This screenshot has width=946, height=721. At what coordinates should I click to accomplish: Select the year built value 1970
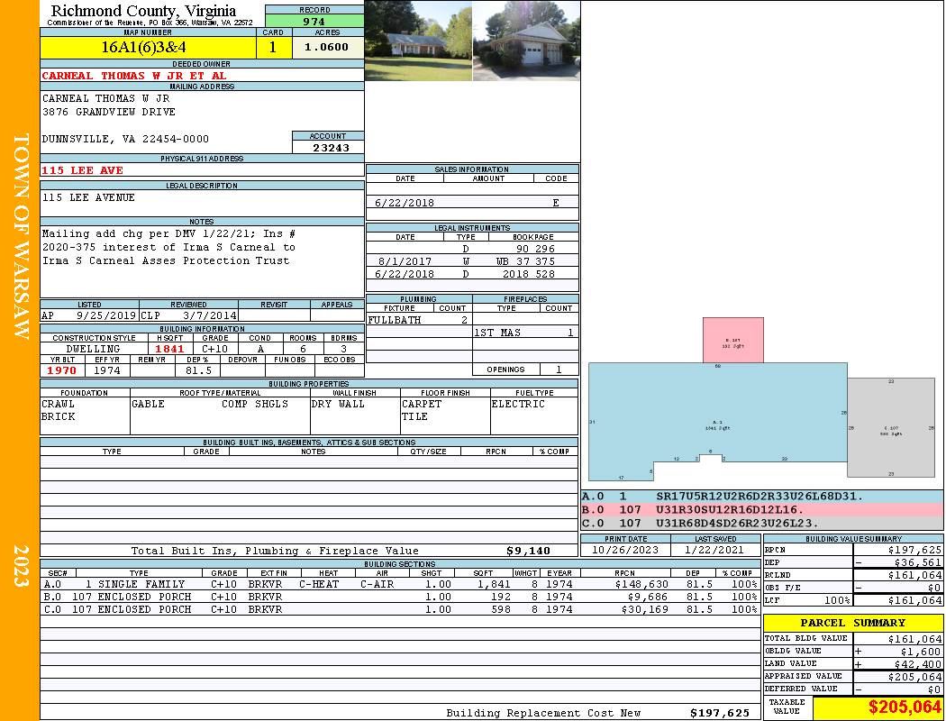[64, 370]
